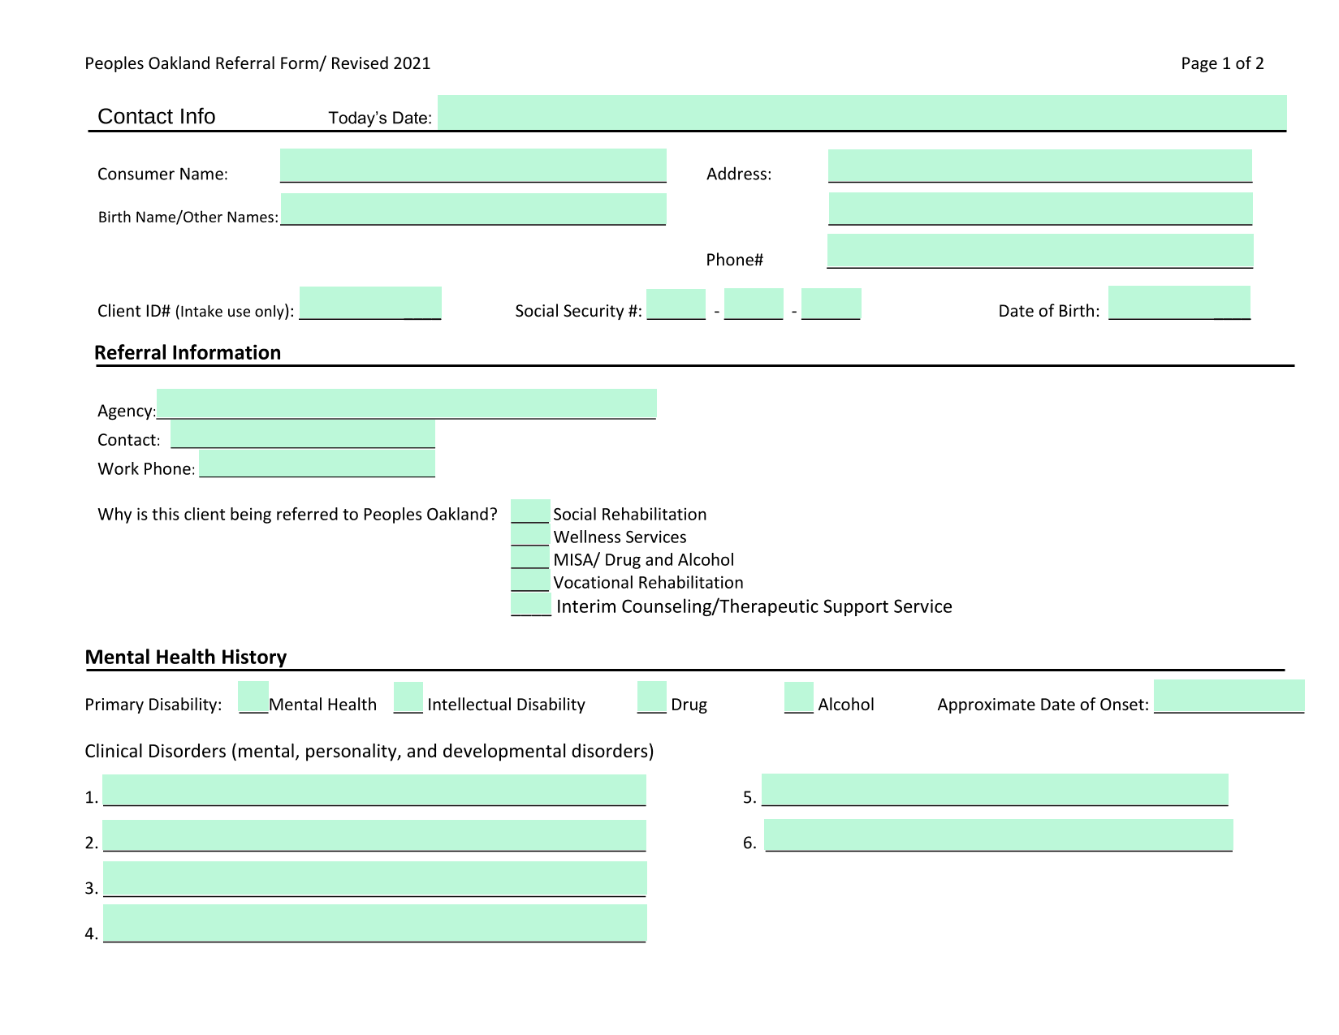Select the Work Phone field
This screenshot has width=1339, height=1035.
pyautogui.click(x=317, y=464)
